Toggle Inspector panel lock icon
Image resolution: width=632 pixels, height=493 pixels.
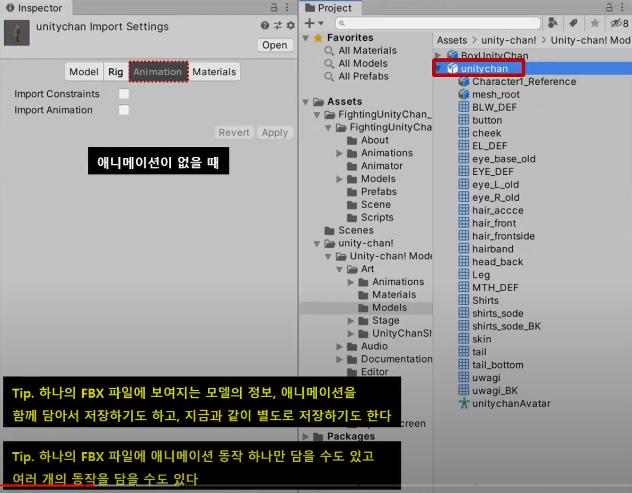coord(274,7)
